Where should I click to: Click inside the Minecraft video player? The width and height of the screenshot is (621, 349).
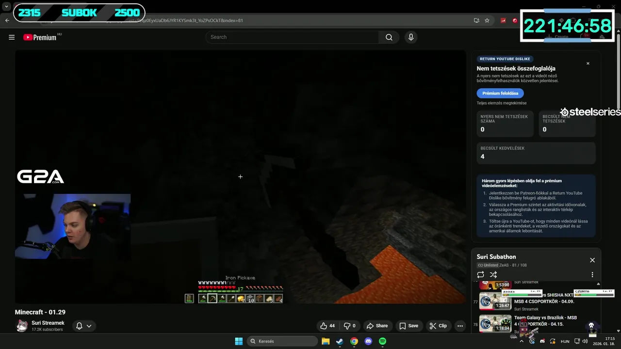(x=240, y=177)
